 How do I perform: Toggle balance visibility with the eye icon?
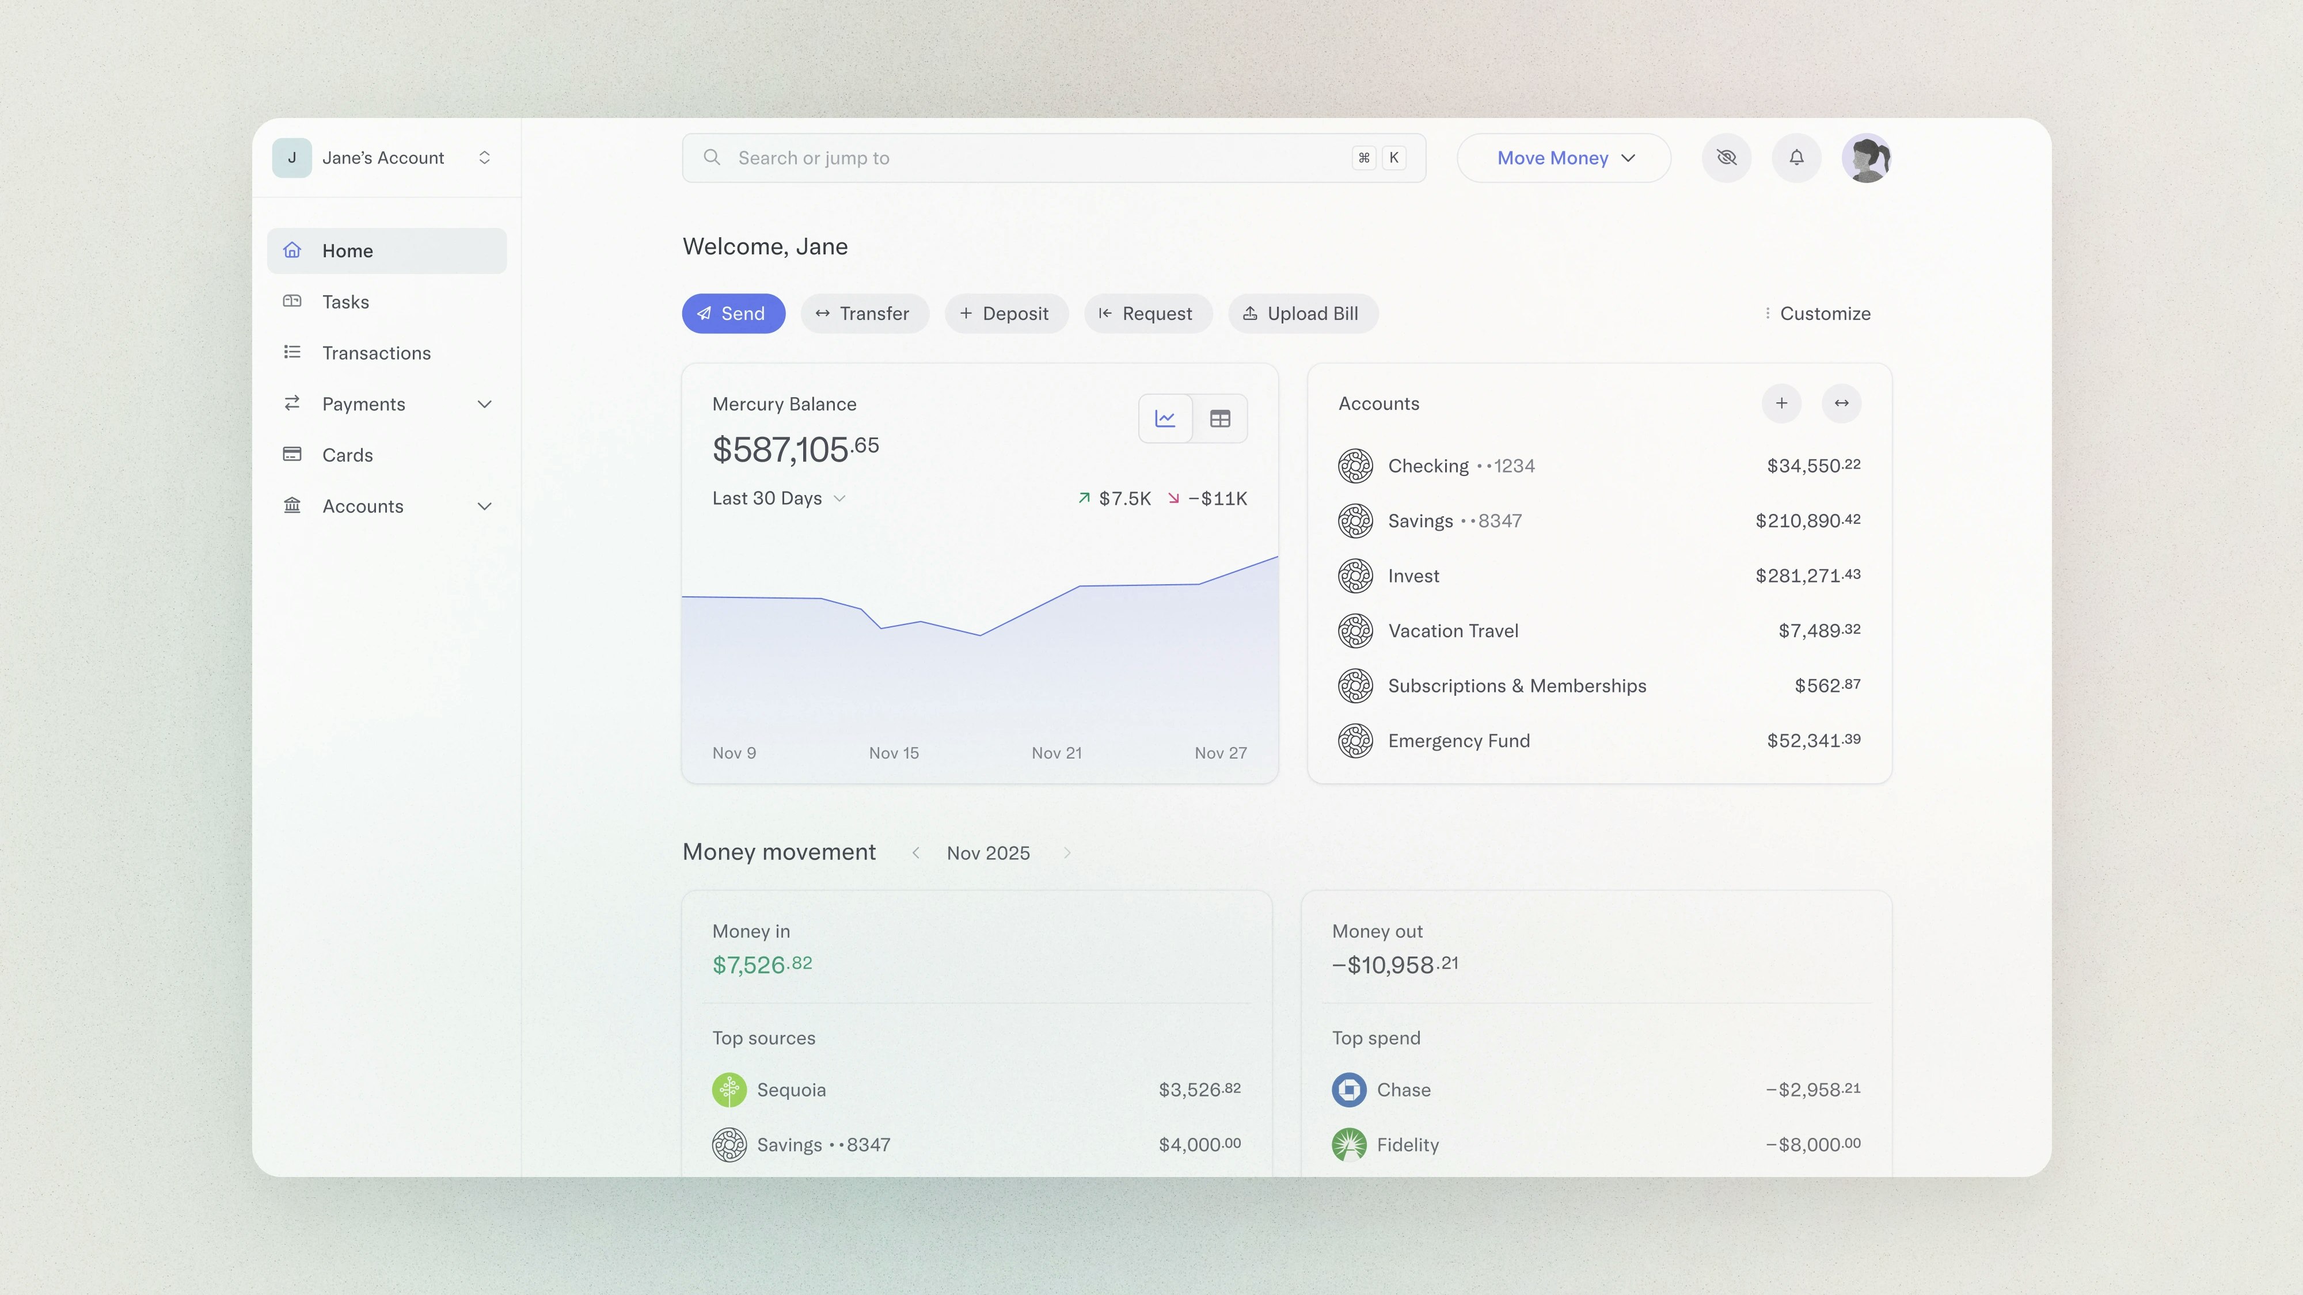1727,157
